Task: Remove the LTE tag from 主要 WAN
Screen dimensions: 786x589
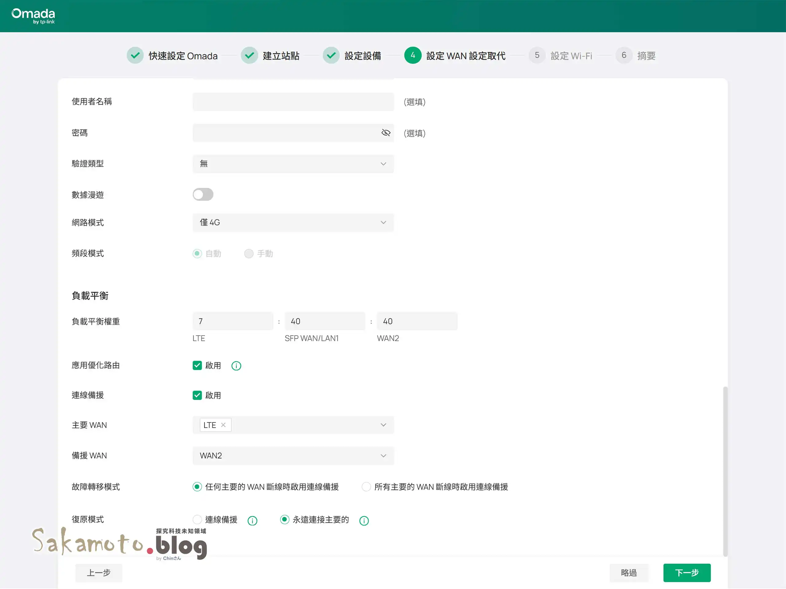Action: 223,425
